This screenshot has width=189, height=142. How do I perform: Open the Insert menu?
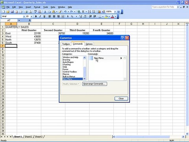pyautogui.click(x=28, y=7)
